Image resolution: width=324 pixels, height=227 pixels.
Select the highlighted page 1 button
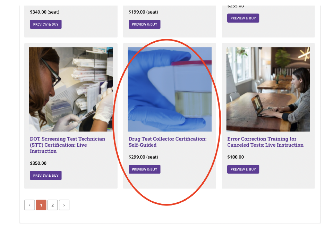pos(41,205)
